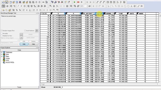Pick the polyline drawing tool

[x=116, y=6]
